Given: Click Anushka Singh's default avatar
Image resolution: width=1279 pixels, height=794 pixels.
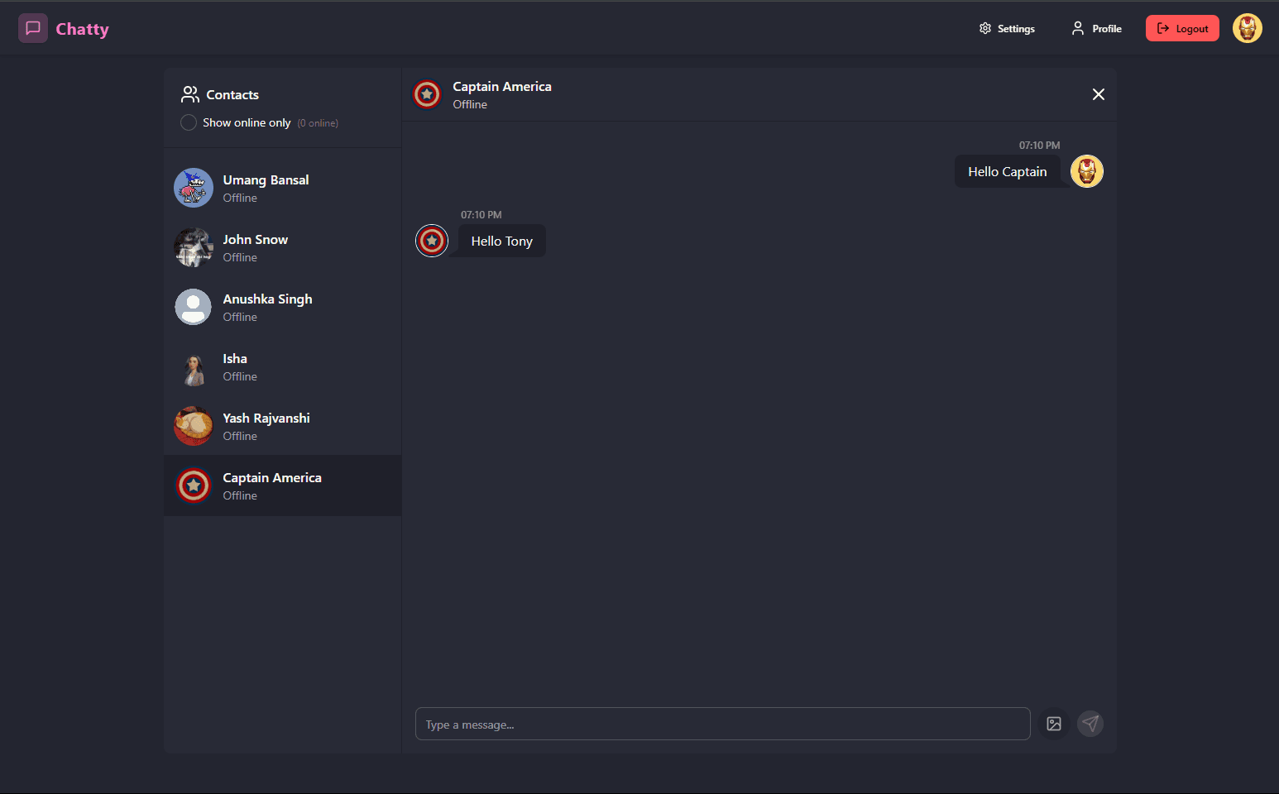Looking at the screenshot, I should (x=194, y=307).
